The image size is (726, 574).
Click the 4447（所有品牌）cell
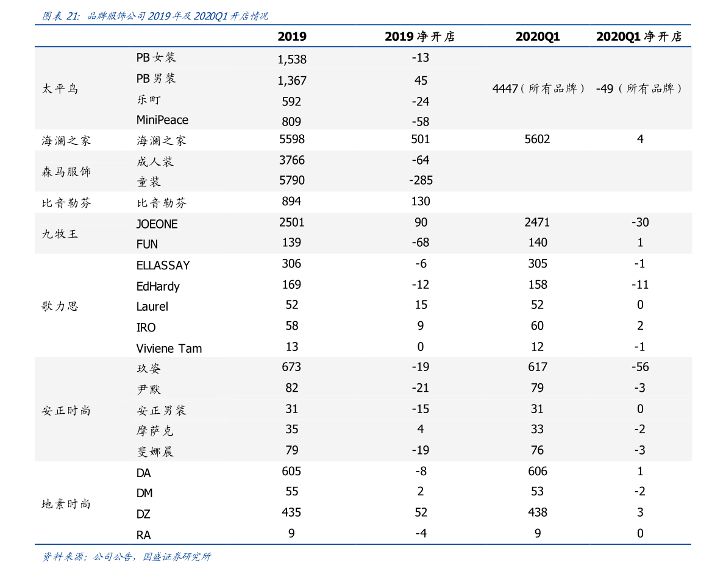(539, 88)
